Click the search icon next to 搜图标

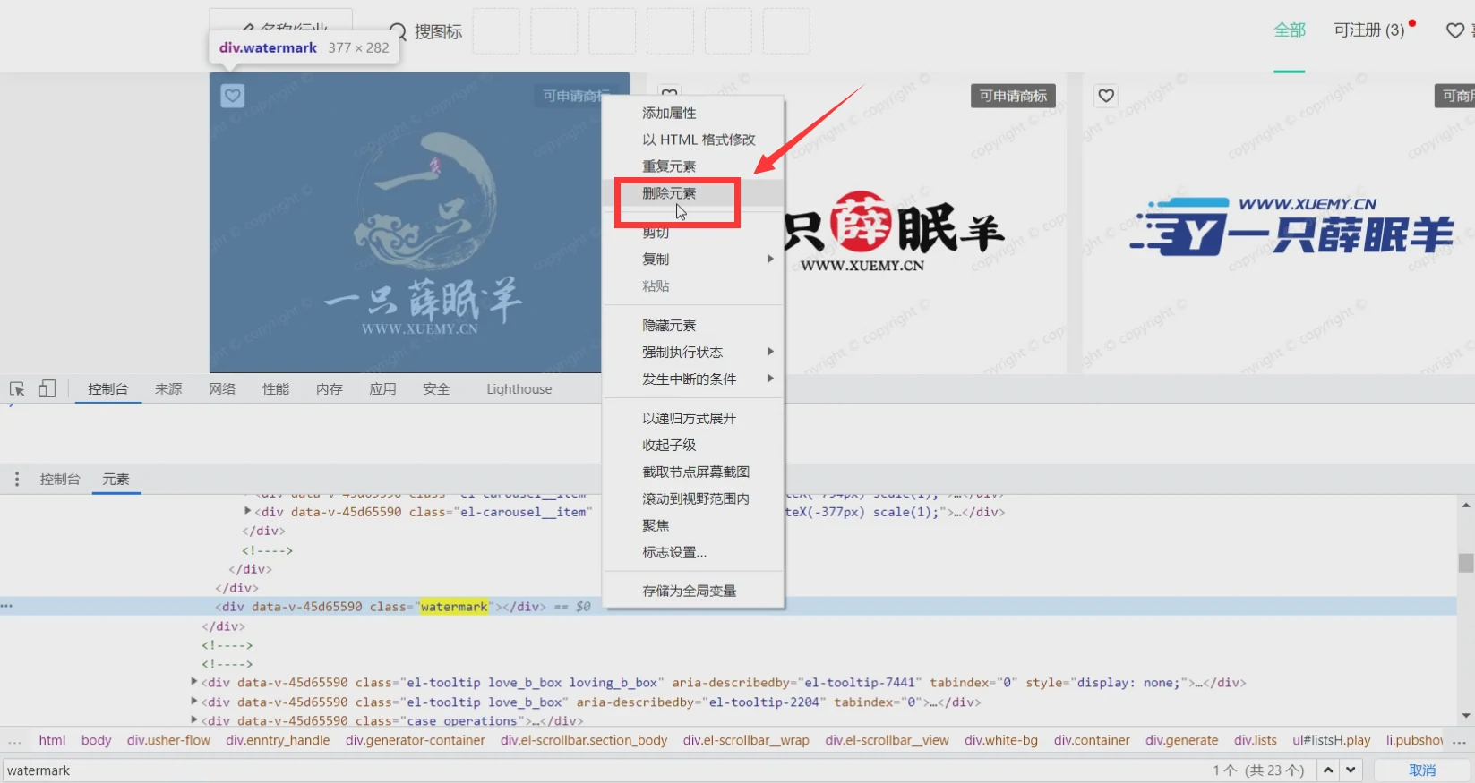[x=399, y=31]
